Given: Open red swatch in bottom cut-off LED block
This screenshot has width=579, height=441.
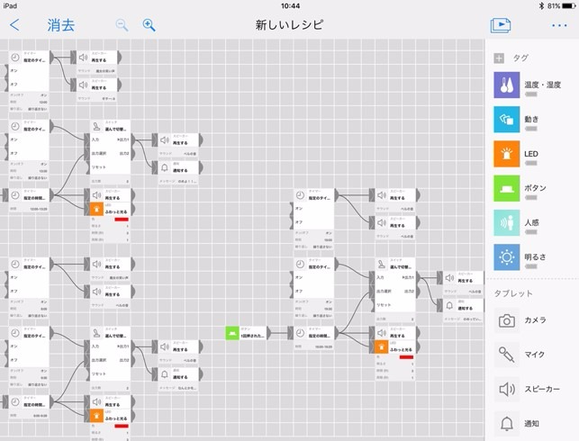Looking at the screenshot, I should (x=122, y=427).
